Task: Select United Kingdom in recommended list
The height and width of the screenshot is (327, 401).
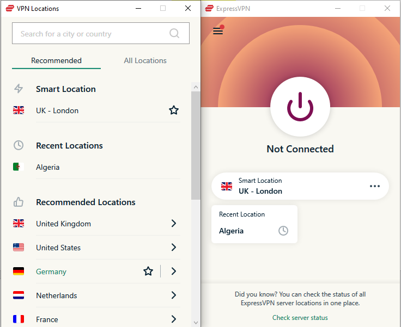Action: click(63, 224)
